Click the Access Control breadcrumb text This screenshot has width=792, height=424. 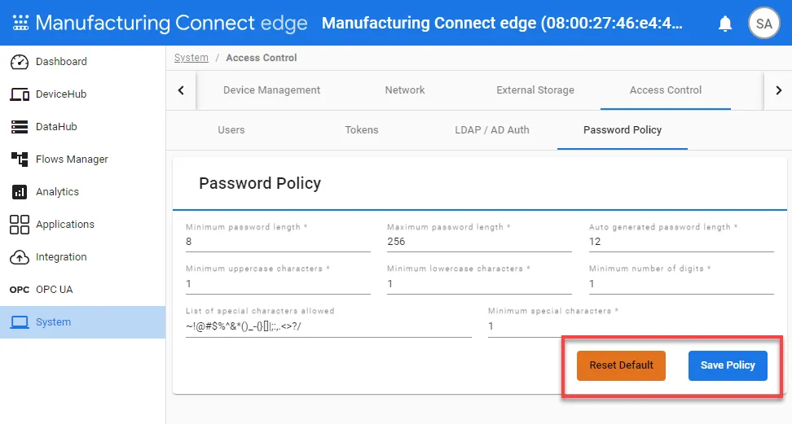(x=261, y=58)
